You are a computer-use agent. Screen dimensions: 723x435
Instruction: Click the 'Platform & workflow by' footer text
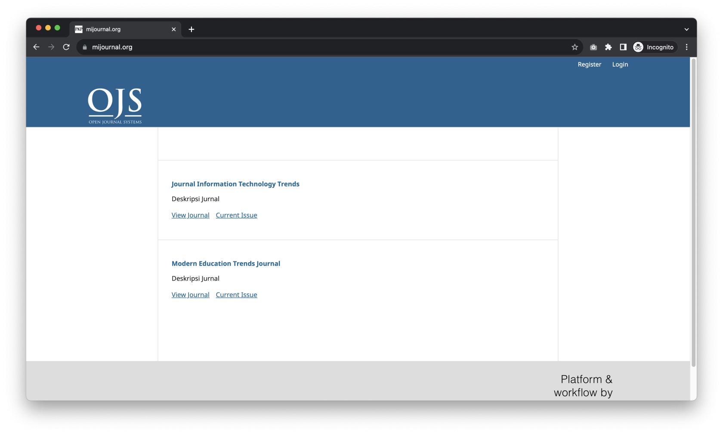583,386
